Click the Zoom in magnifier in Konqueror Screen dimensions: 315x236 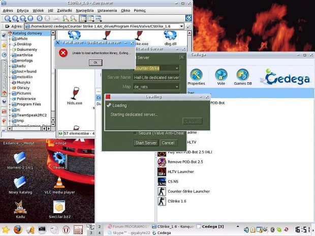coord(66,18)
